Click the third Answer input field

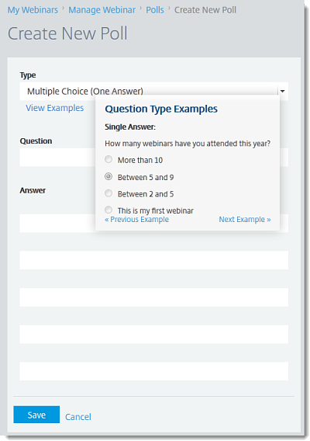[154, 297]
